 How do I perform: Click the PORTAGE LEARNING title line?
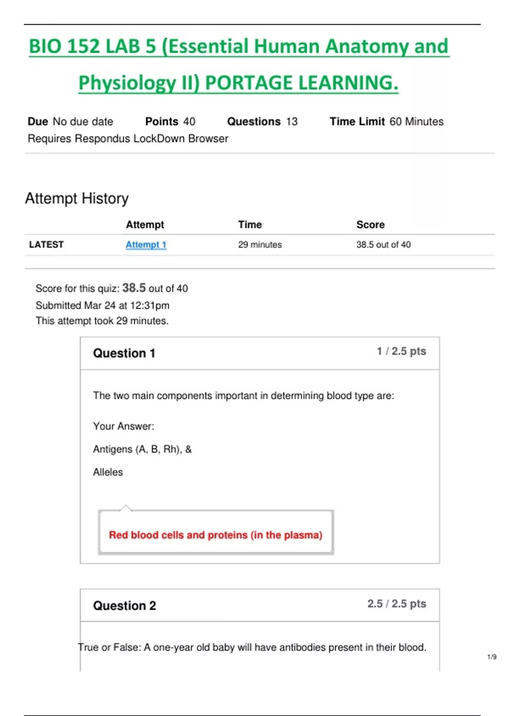click(238, 83)
